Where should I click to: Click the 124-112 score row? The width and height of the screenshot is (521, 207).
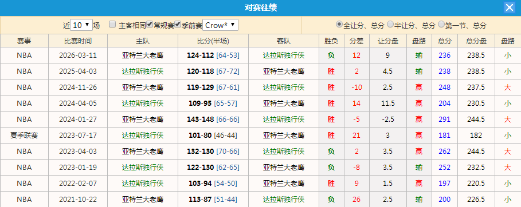coord(201,55)
